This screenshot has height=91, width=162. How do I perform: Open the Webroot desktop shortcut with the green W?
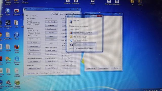17,84
